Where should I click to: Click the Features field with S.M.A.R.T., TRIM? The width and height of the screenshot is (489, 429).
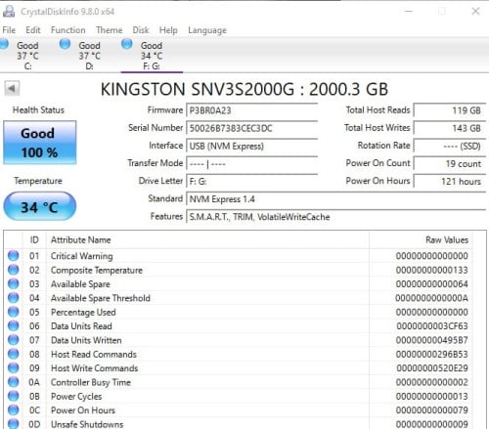[336, 217]
